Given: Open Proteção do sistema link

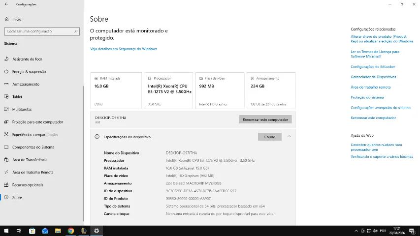Looking at the screenshot, I should (x=367, y=97).
